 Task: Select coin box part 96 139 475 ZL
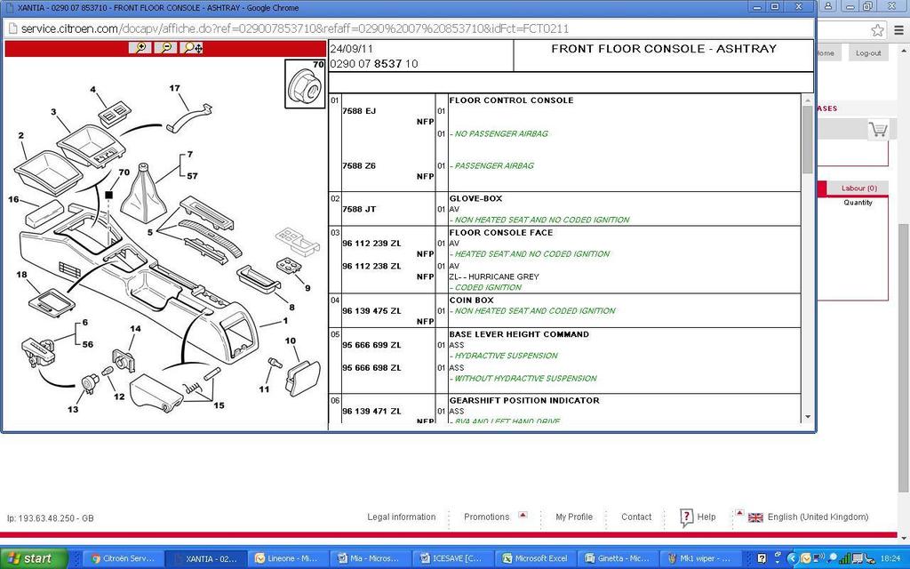[371, 310]
